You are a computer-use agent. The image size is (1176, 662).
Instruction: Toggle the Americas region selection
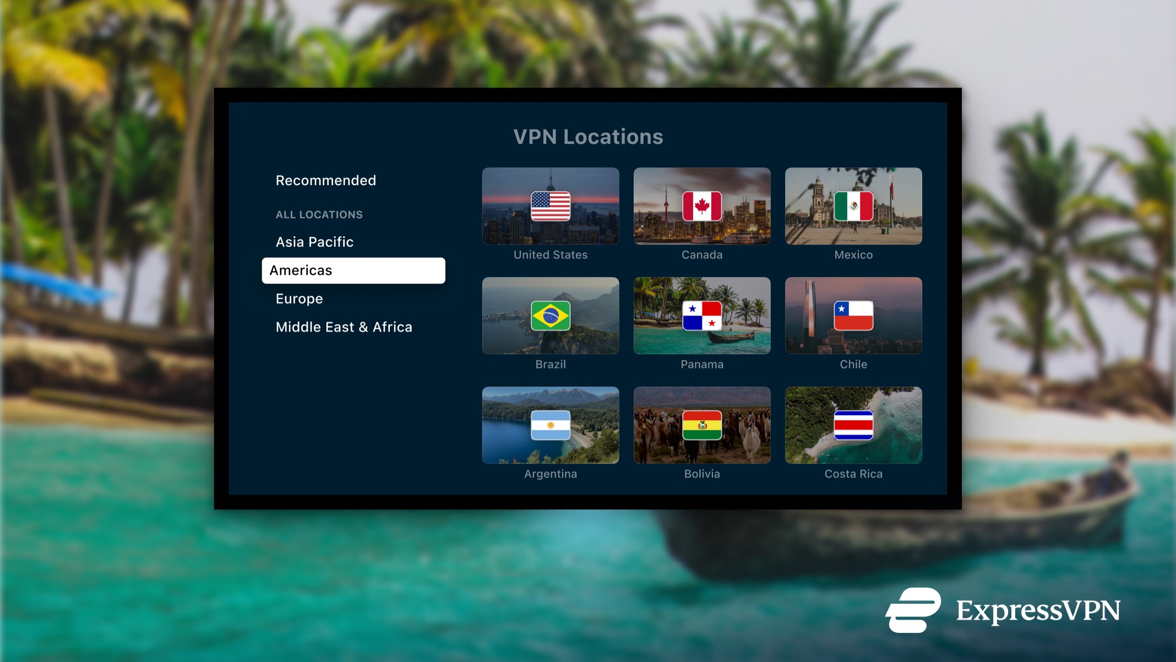tap(354, 269)
